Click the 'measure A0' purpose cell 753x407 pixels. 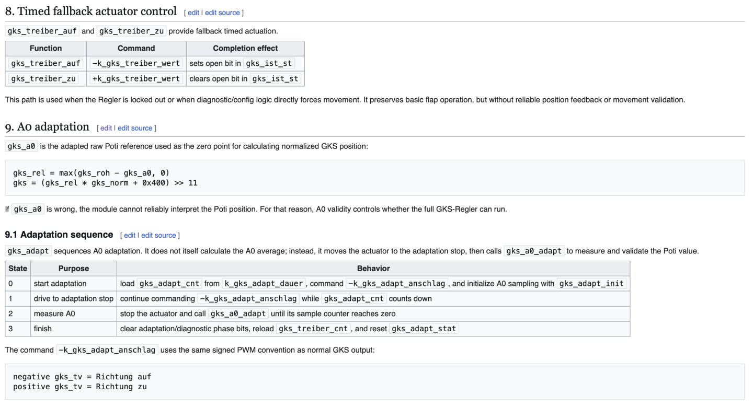pos(73,314)
